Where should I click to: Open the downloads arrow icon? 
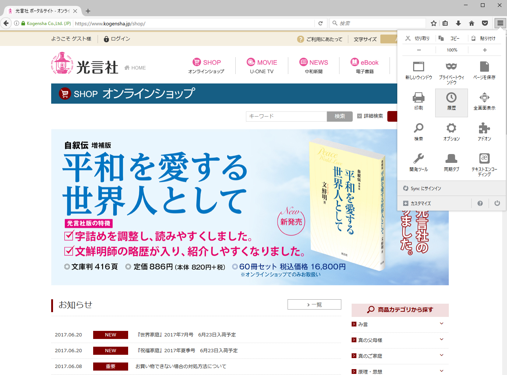(x=458, y=23)
